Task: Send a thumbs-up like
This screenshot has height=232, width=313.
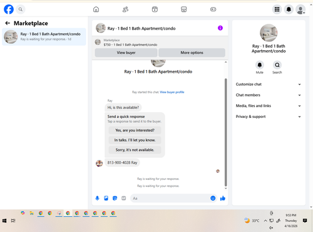Action: [223, 198]
